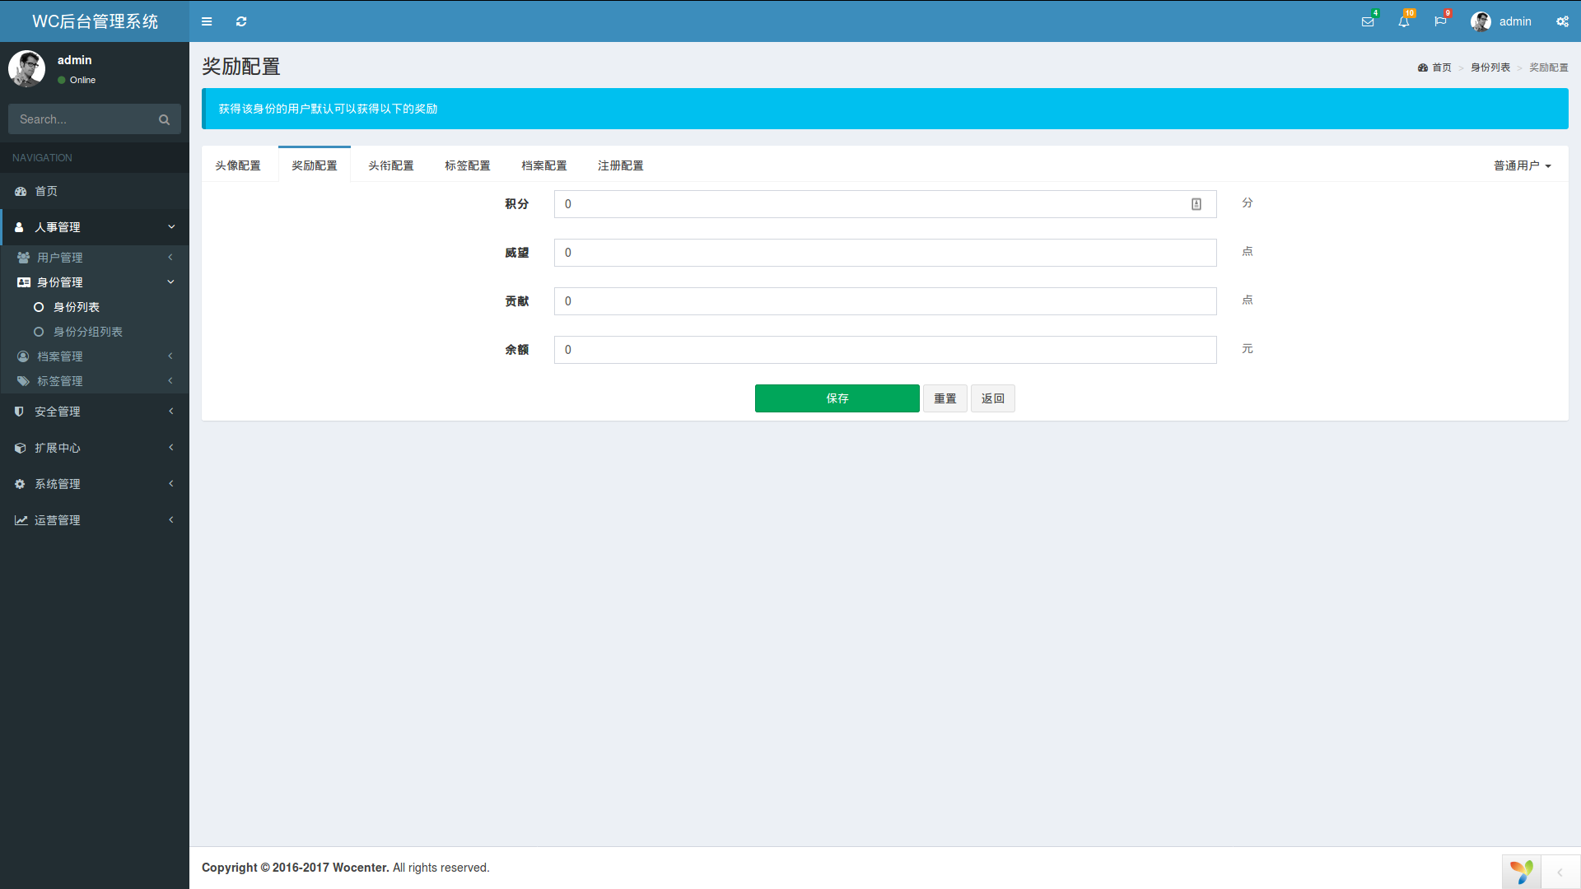Image resolution: width=1581 pixels, height=889 pixels.
Task: Open the bell notifications icon
Action: click(1404, 21)
